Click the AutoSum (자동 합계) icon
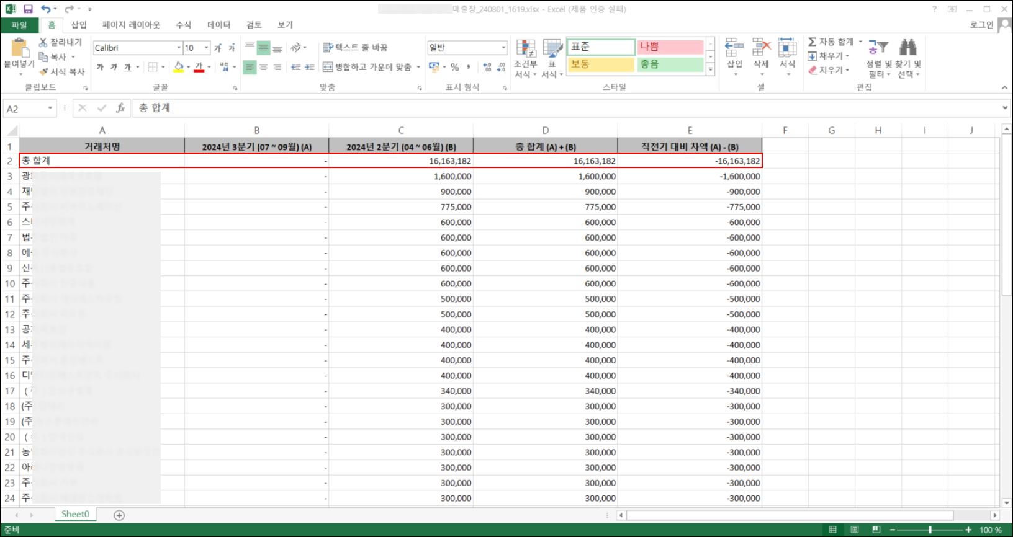The image size is (1013, 537). (x=813, y=42)
